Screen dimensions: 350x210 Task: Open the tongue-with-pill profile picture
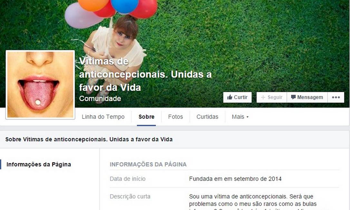[40, 85]
